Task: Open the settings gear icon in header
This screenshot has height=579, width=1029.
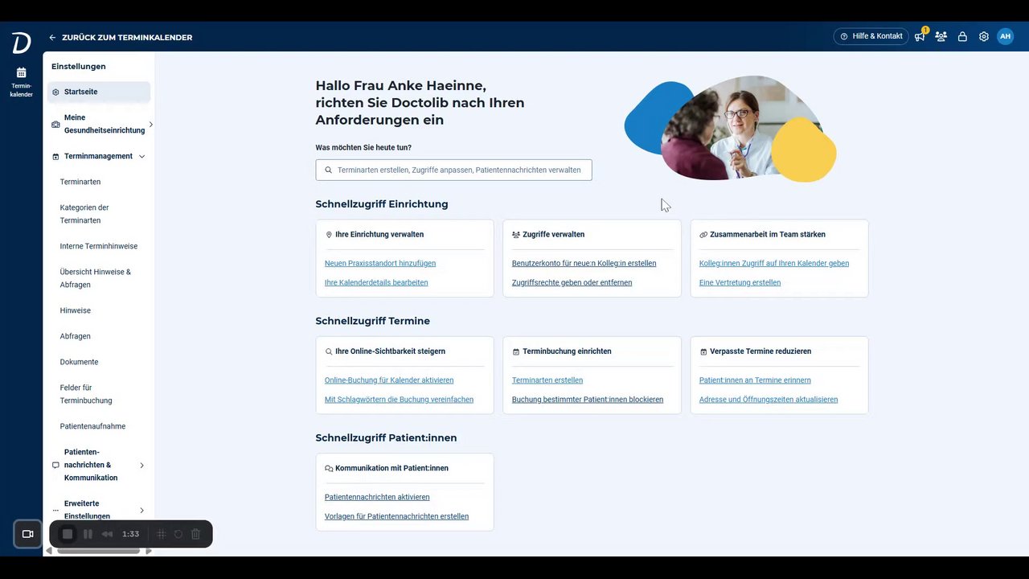Action: coord(984,36)
